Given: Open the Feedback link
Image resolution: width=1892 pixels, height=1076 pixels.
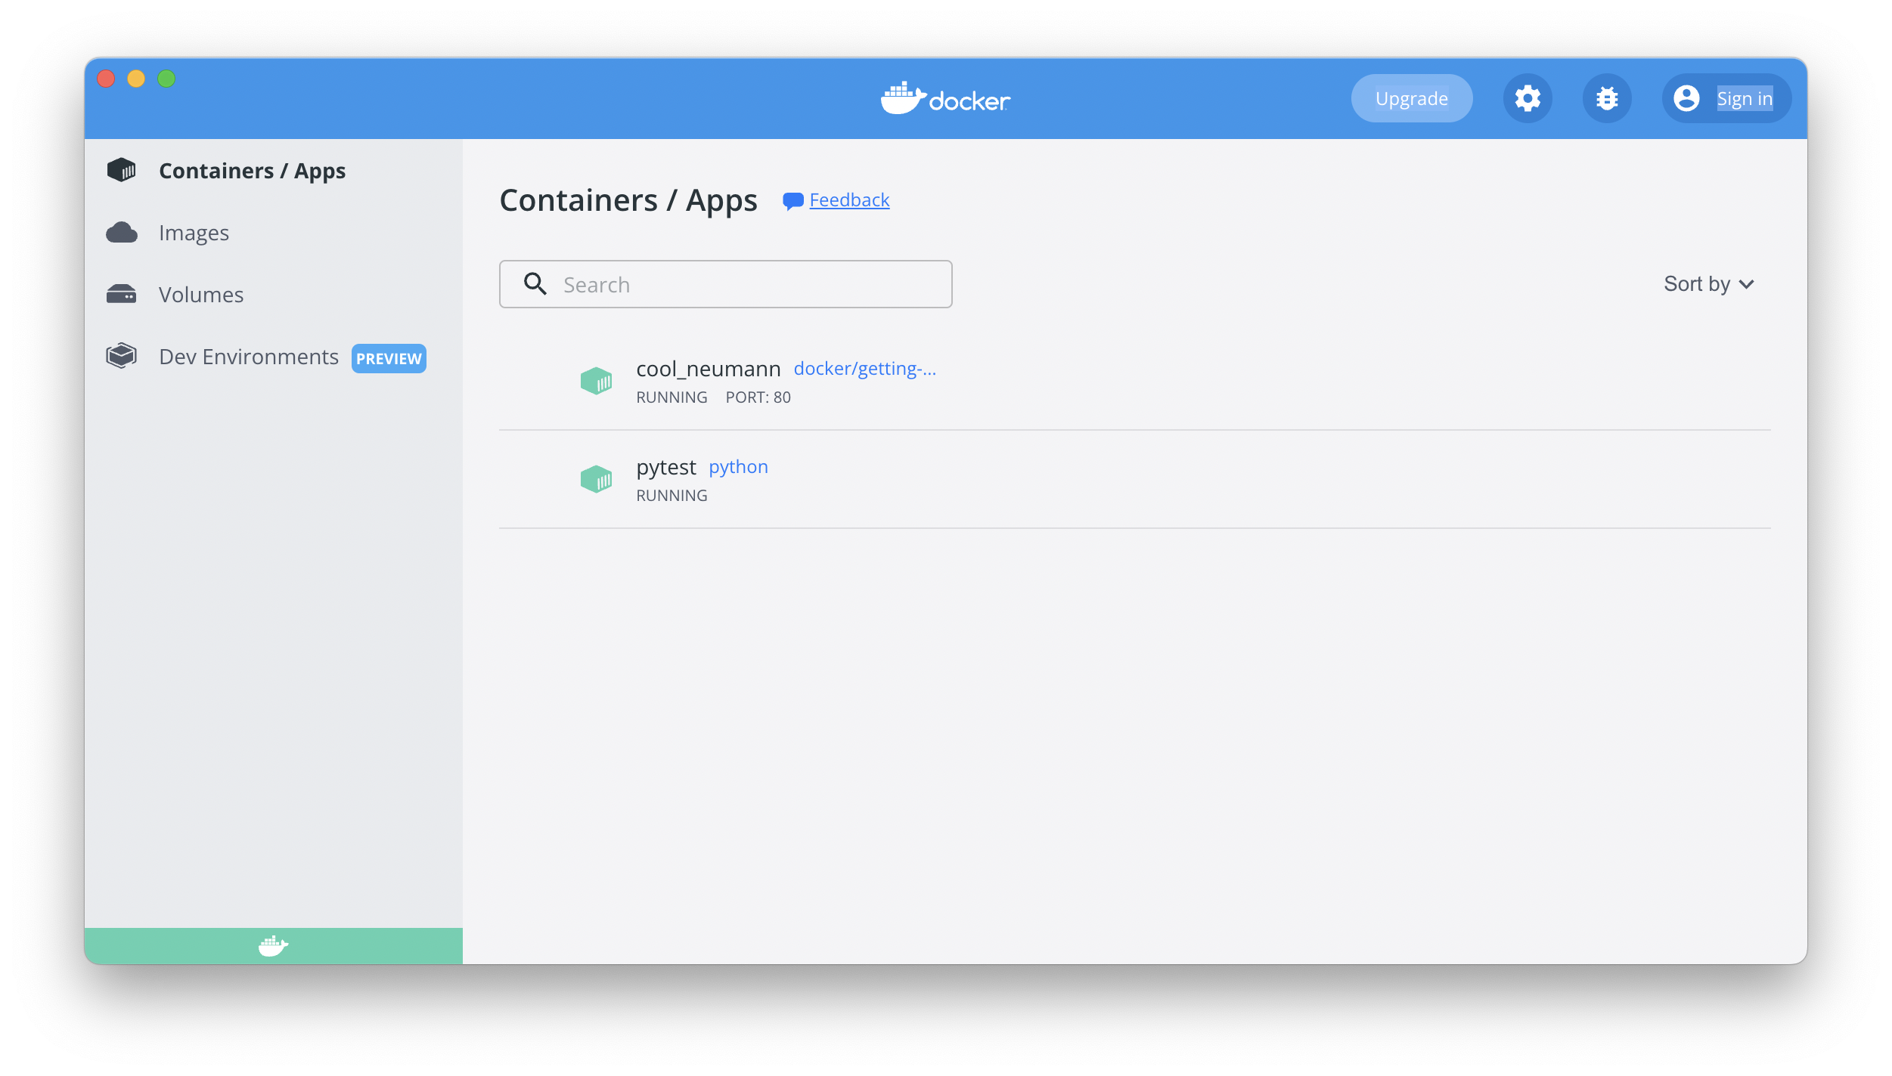Looking at the screenshot, I should (x=849, y=200).
